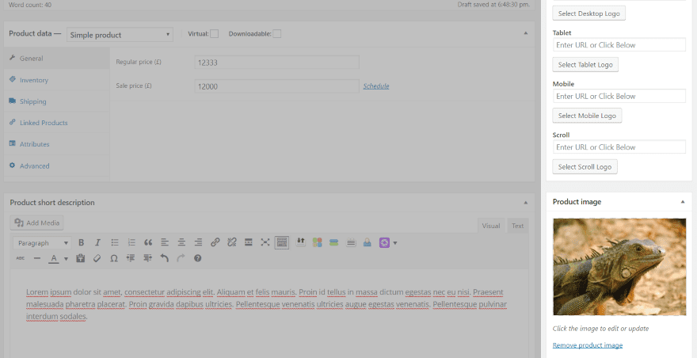
Task: Insert a bulleted list
Action: pos(115,243)
